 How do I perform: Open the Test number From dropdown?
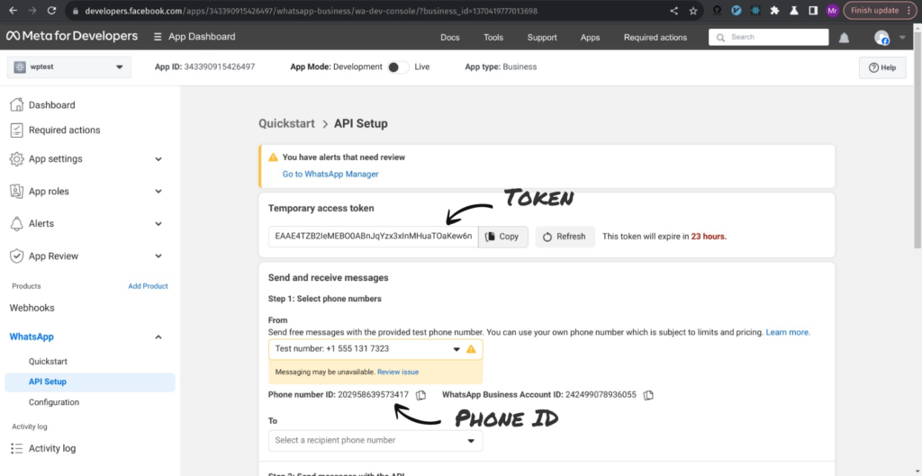[375, 349]
